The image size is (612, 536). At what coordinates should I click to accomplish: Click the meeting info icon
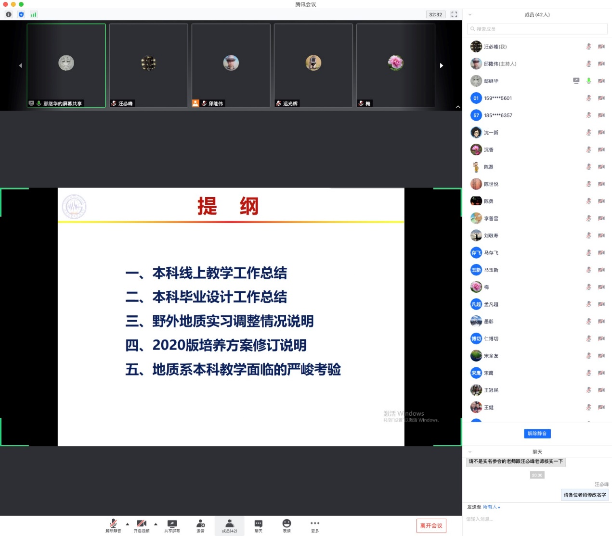8,14
